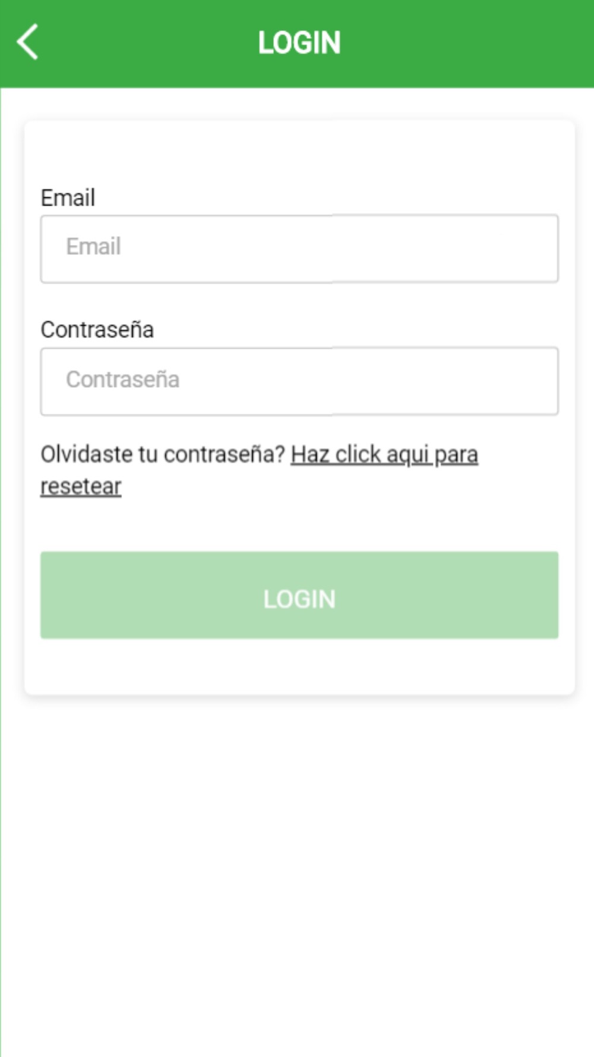Click blank card space above the Email label
Image resolution: width=594 pixels, height=1057 pixels.
tap(297, 152)
